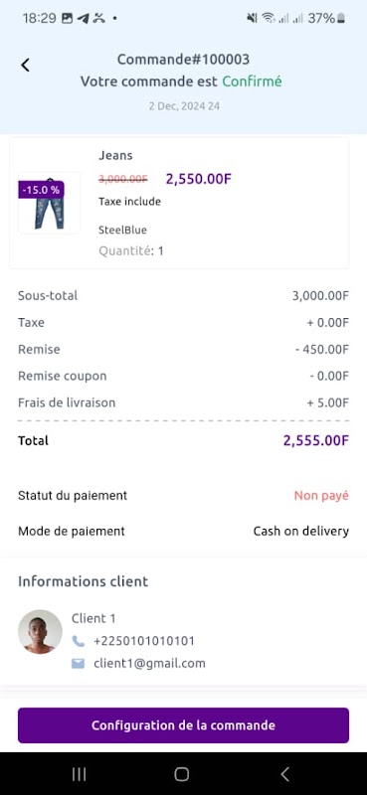The height and width of the screenshot is (795, 367).
Task: Tap the phone icon beside client number
Action: click(78, 641)
